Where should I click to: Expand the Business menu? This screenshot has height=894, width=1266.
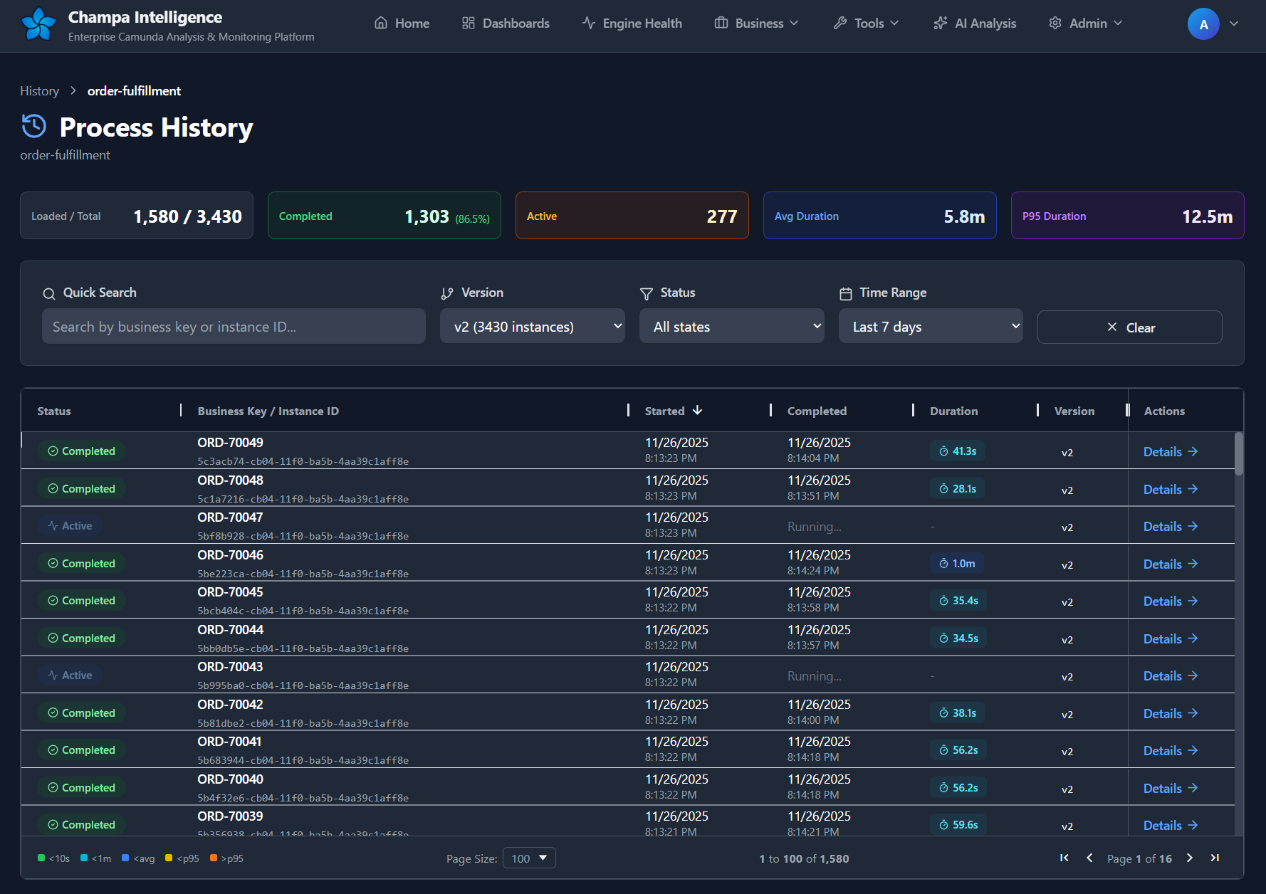pyautogui.click(x=756, y=23)
